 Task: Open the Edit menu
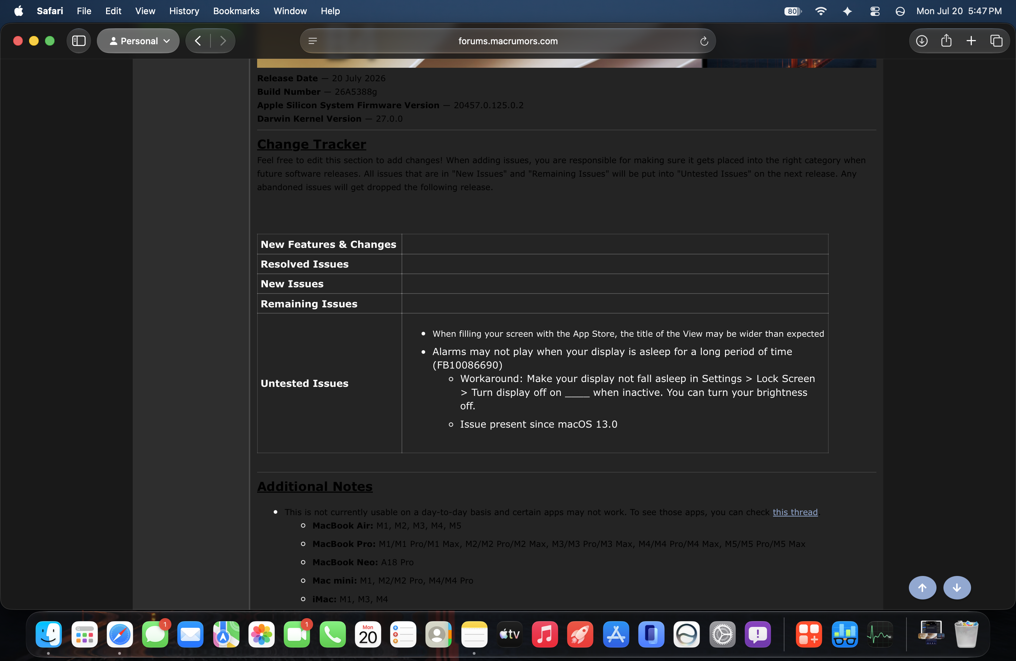[x=113, y=11]
